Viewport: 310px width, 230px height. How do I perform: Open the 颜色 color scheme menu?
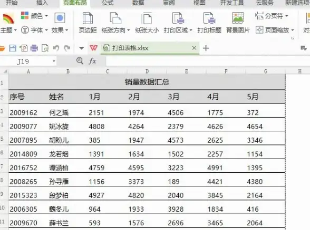pos(34,16)
